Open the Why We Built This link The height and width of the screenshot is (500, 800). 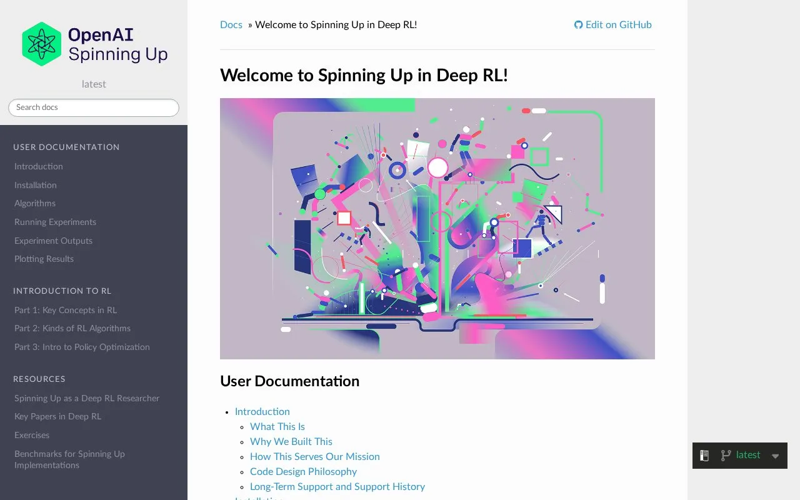(291, 441)
